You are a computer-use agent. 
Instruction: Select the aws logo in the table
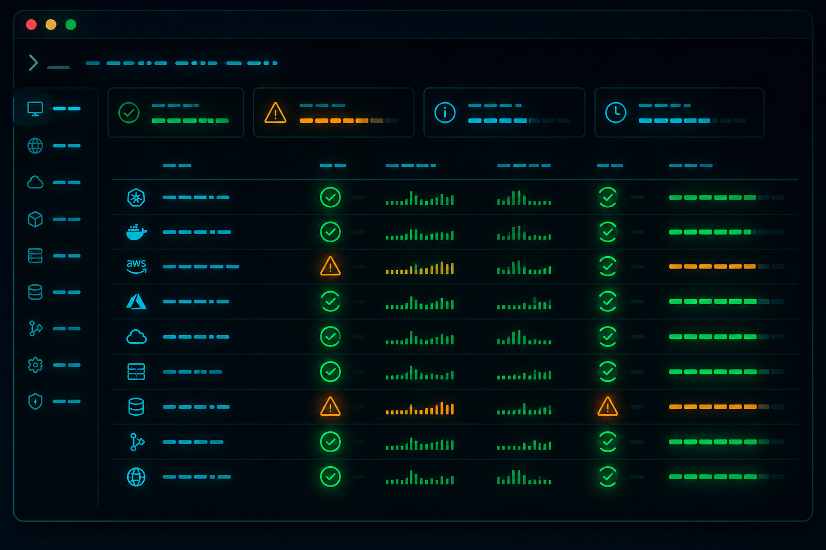pyautogui.click(x=136, y=266)
